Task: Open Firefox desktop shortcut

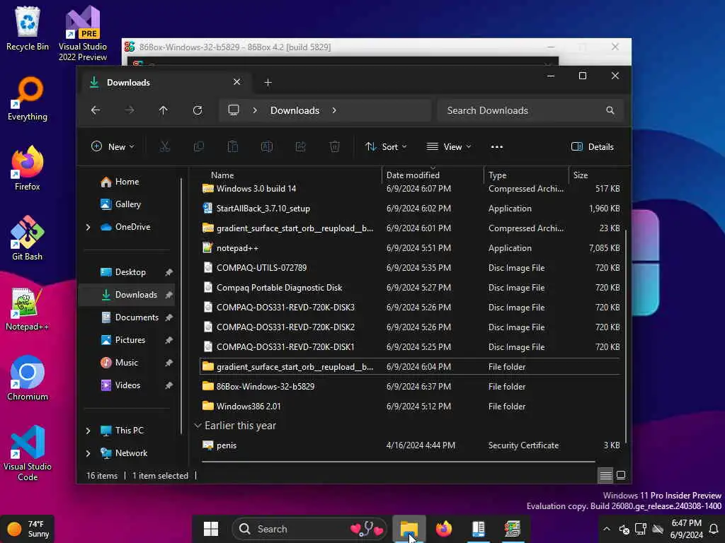Action: (28, 168)
